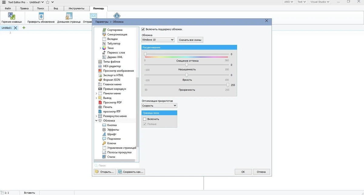Open the Вид ribbon tab

56,8
